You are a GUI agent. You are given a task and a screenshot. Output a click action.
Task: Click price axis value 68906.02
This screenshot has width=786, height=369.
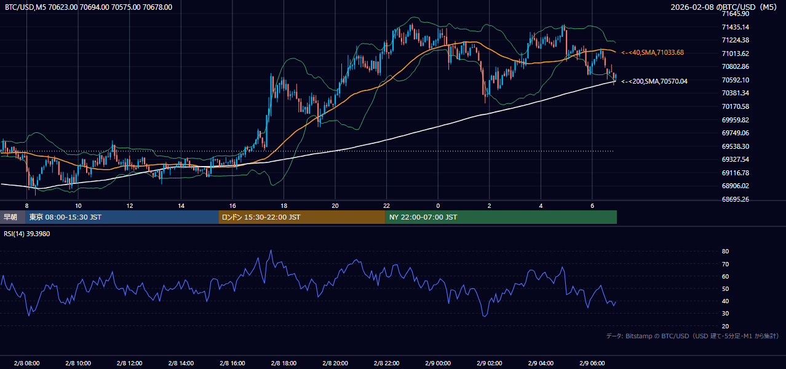[736, 186]
